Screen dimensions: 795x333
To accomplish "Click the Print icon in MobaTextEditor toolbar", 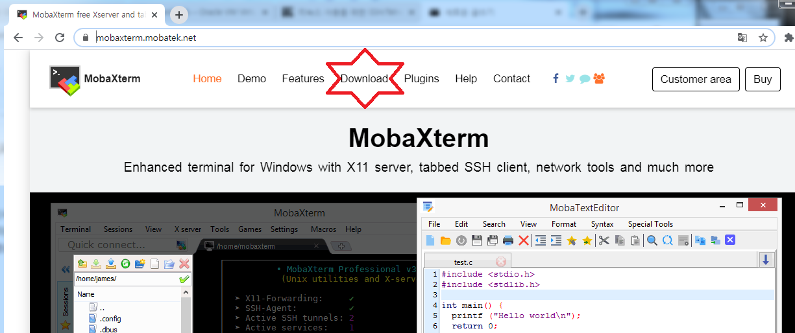I will pyautogui.click(x=508, y=240).
